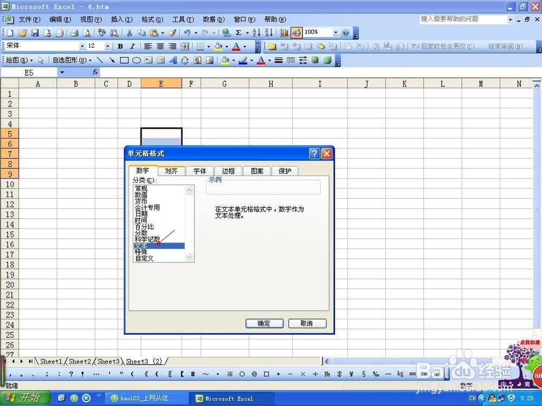Select 百分比 Percentage category
The width and height of the screenshot is (542, 406).
click(144, 226)
